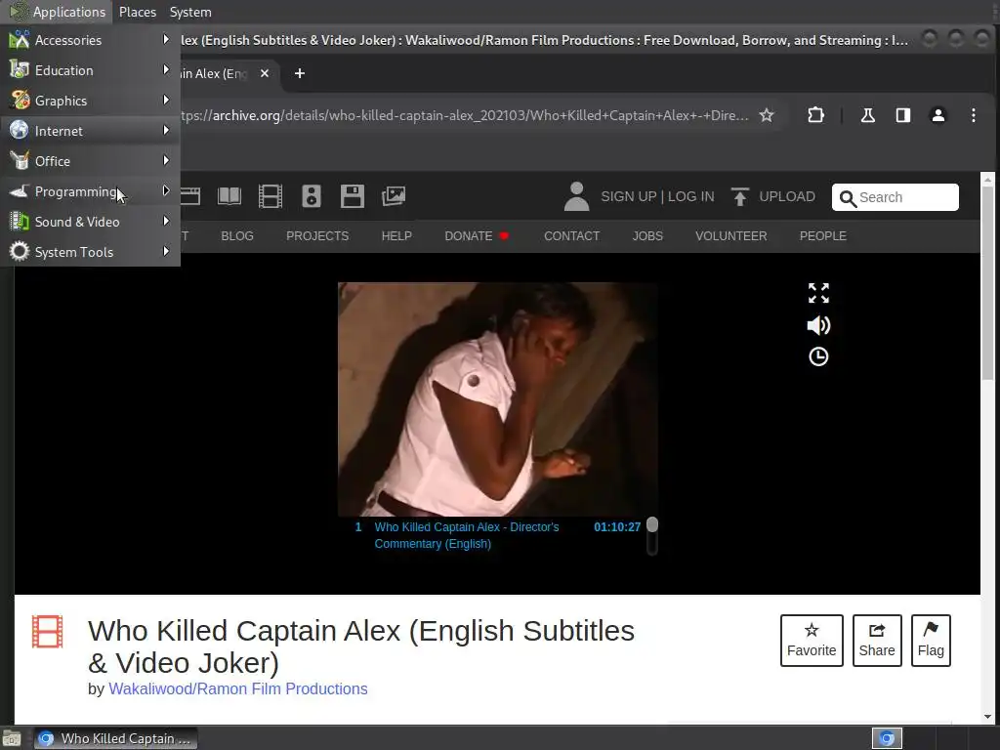Open the System Tools submenu

(x=90, y=252)
